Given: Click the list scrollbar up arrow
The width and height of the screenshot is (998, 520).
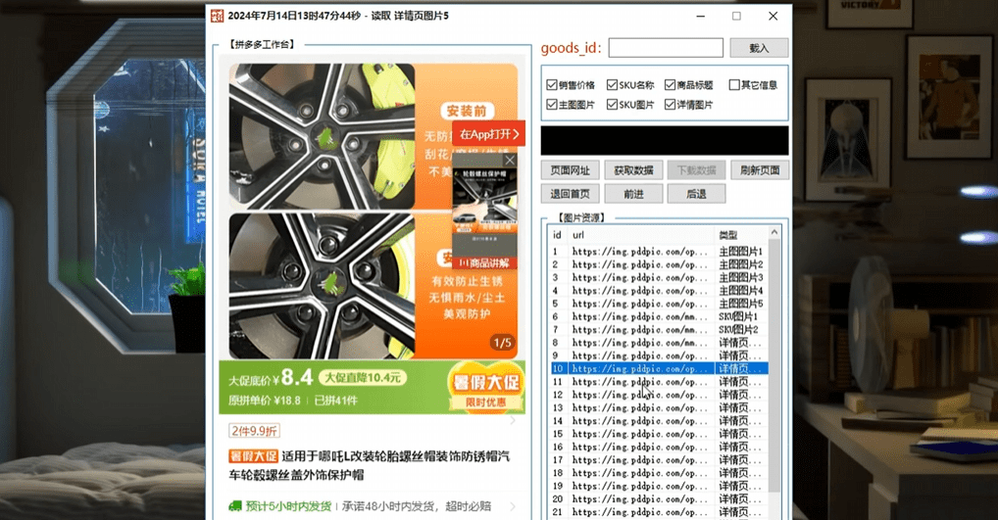Looking at the screenshot, I should click(x=774, y=233).
